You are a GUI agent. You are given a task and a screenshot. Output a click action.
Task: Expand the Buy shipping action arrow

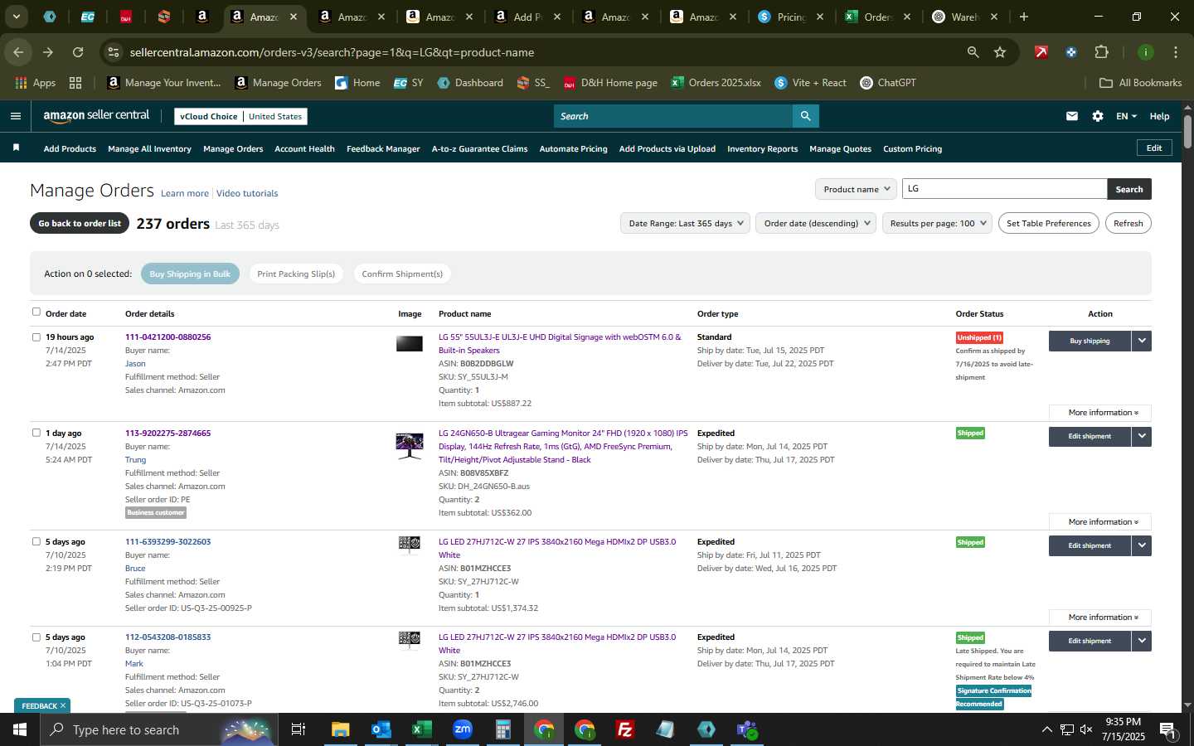click(x=1142, y=341)
